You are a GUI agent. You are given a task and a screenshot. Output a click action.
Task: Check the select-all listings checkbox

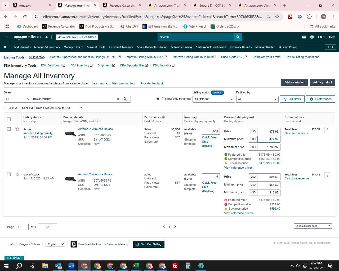(x=9, y=119)
